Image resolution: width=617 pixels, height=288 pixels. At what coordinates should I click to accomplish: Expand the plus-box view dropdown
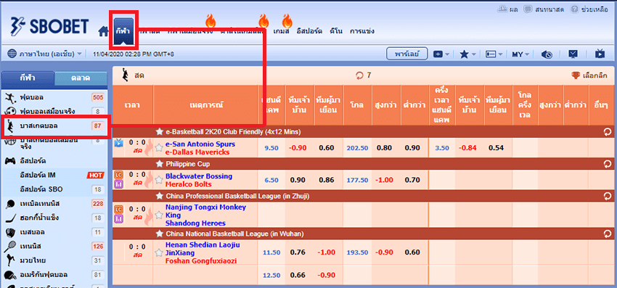point(441,54)
